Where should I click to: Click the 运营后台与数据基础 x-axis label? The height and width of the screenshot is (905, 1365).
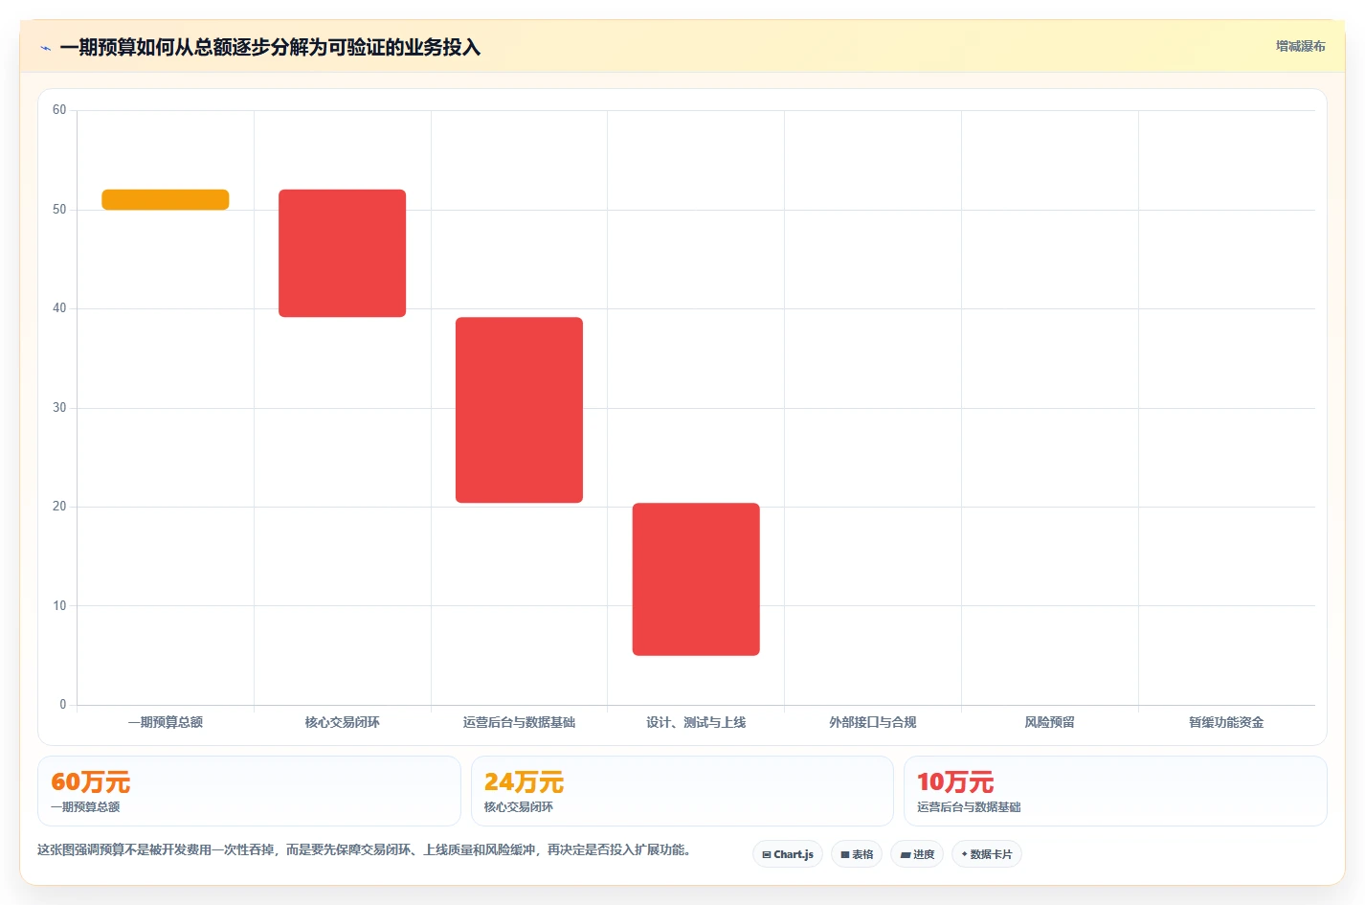[x=519, y=722]
